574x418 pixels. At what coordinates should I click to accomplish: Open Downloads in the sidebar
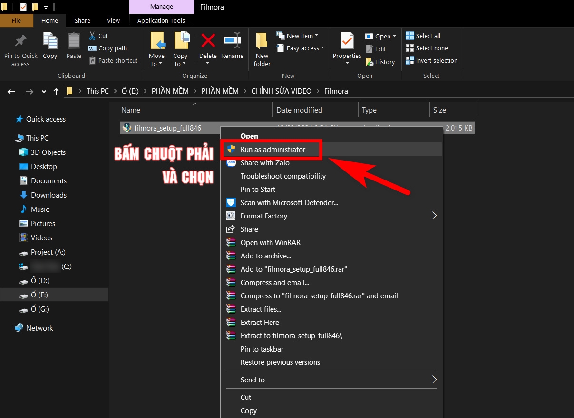pyautogui.click(x=49, y=195)
